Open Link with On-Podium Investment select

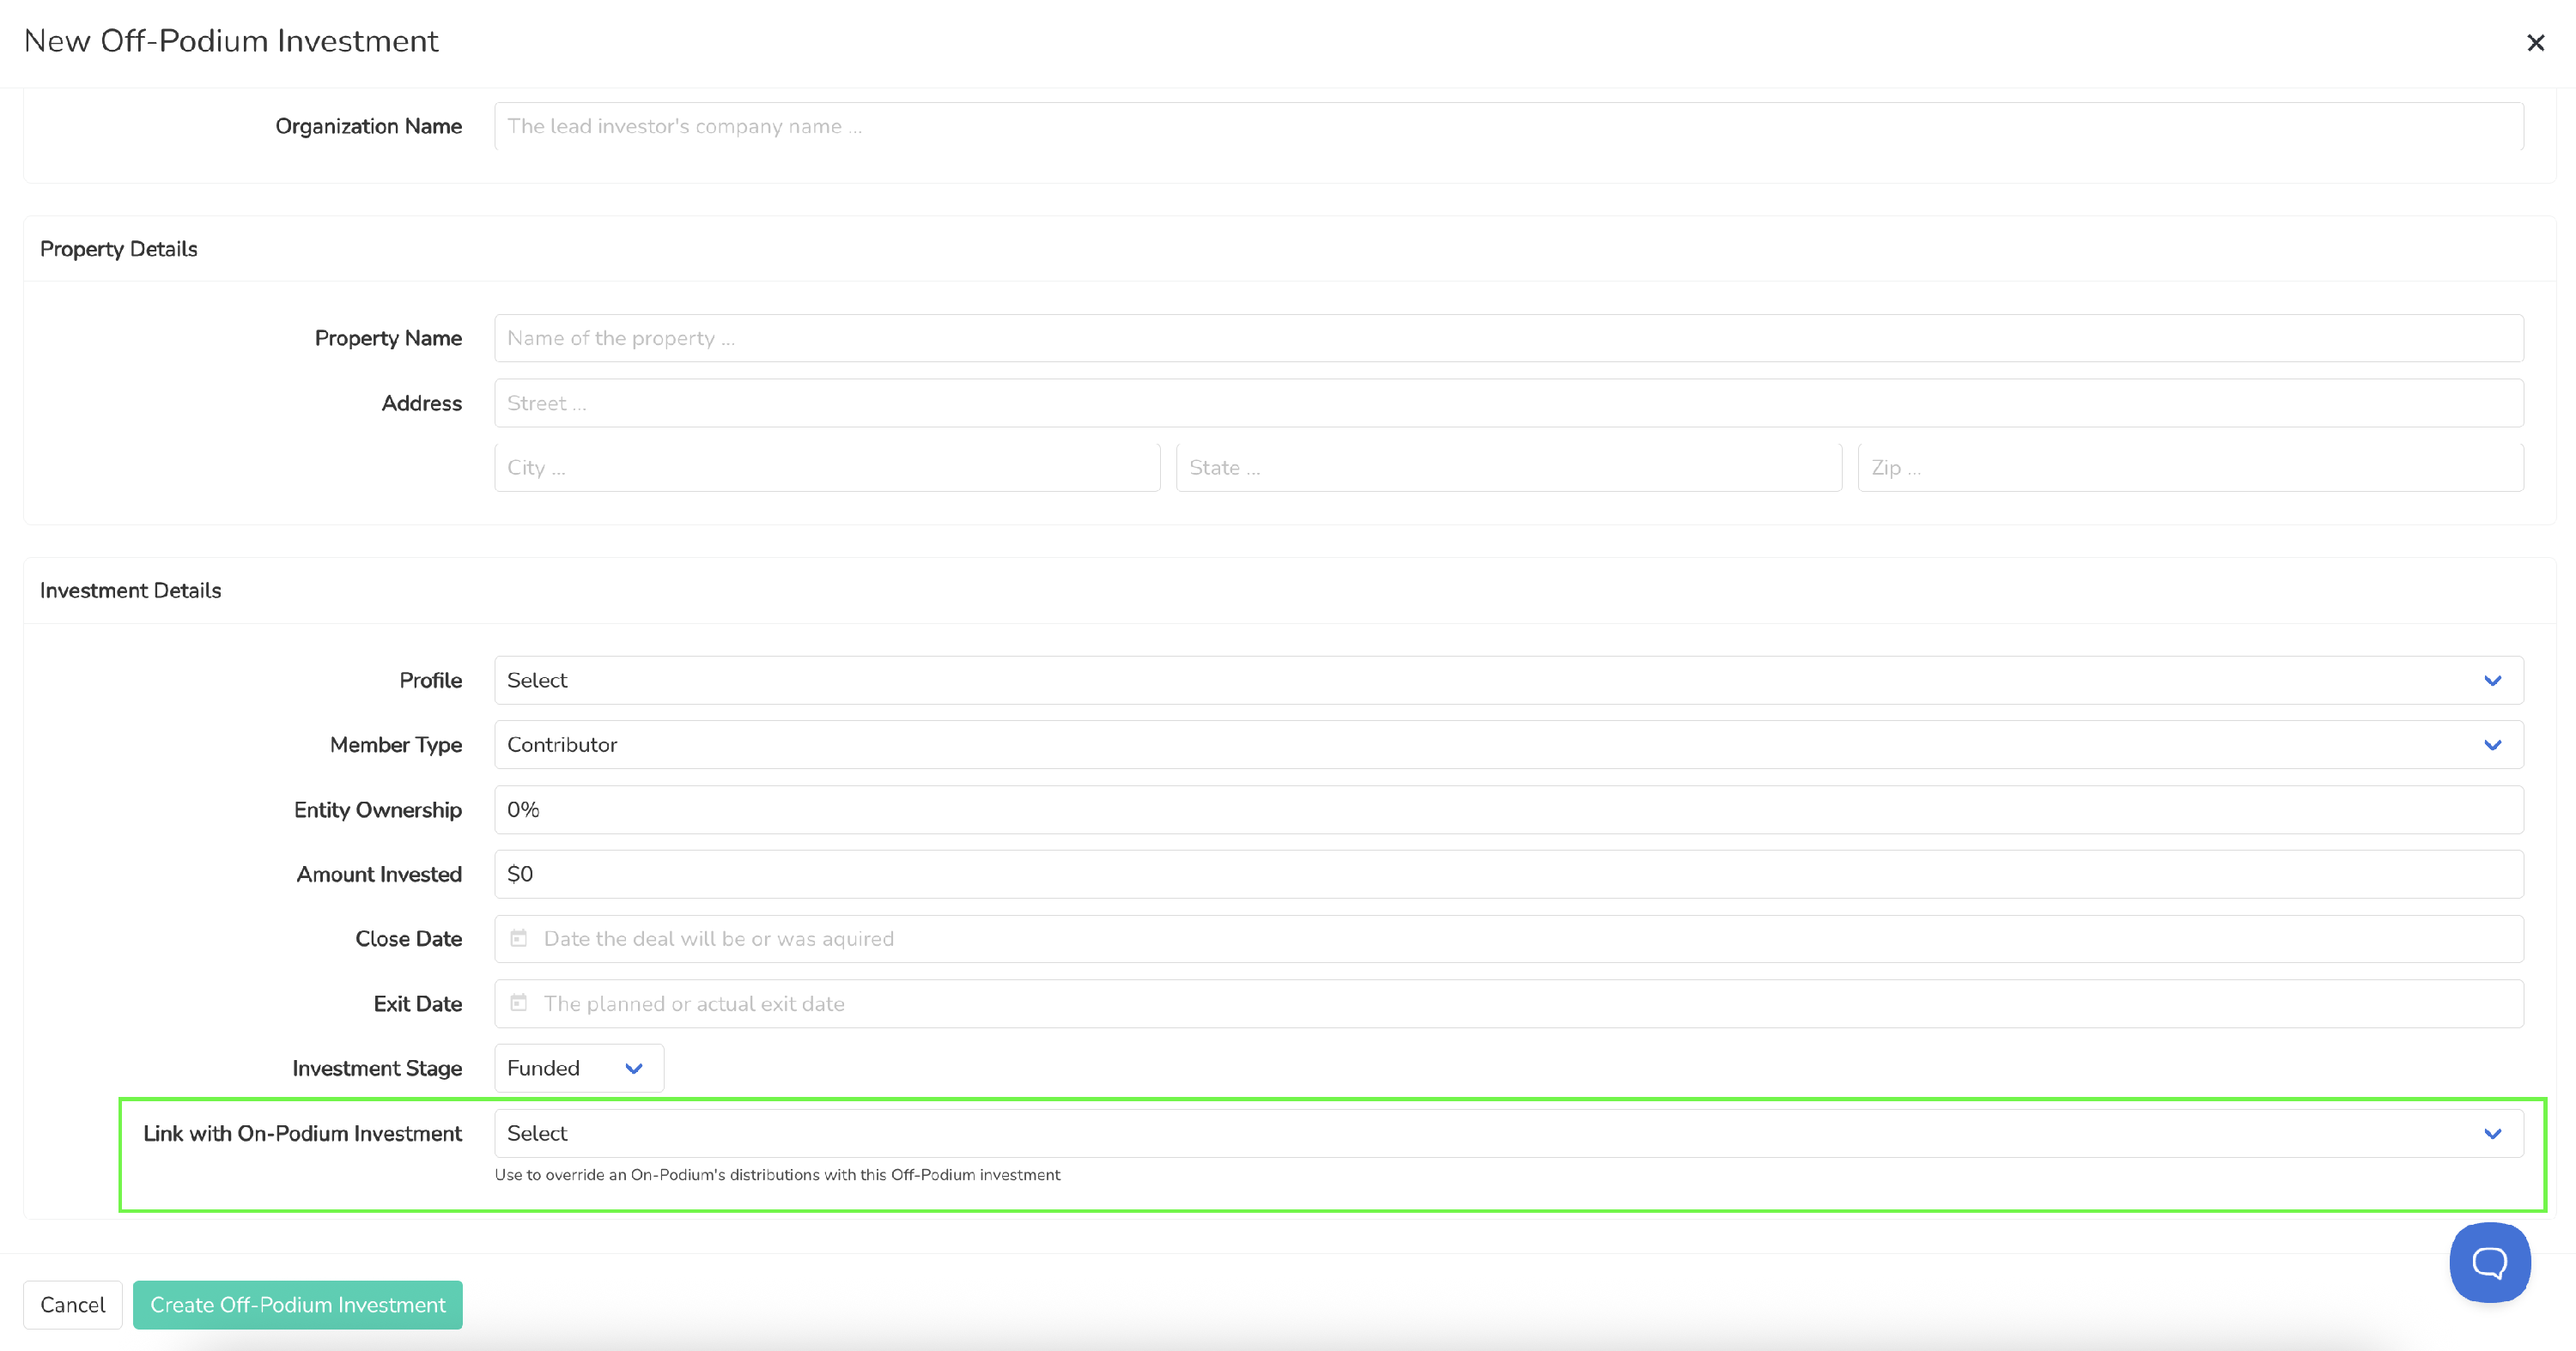coord(1400,1133)
